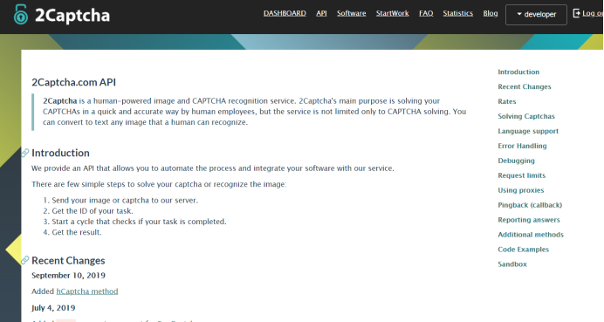Click the bold 2Captcha word in description quote
This screenshot has width=604, height=322.
[x=59, y=101]
